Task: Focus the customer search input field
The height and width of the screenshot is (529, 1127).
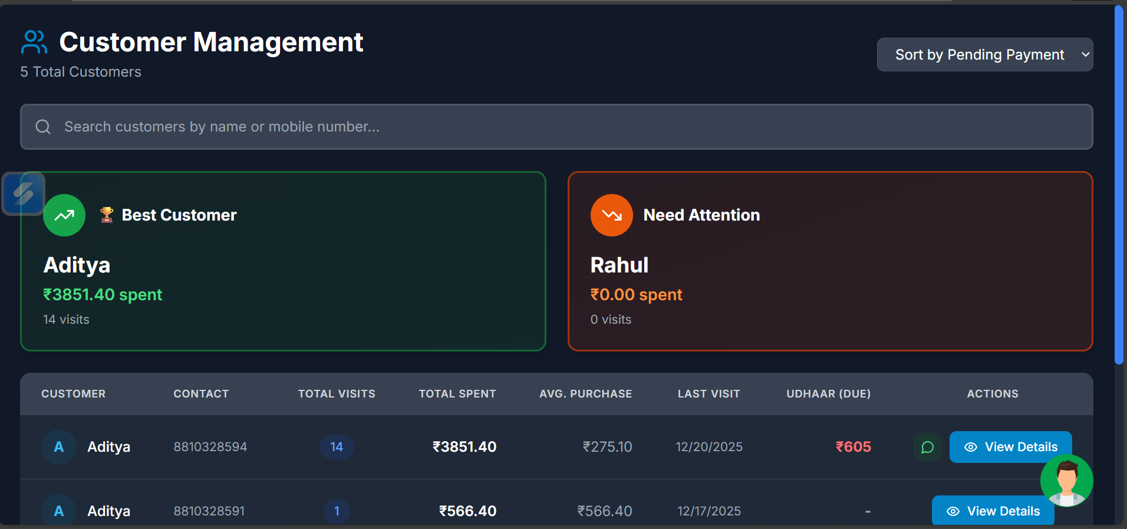Action: pos(566,127)
